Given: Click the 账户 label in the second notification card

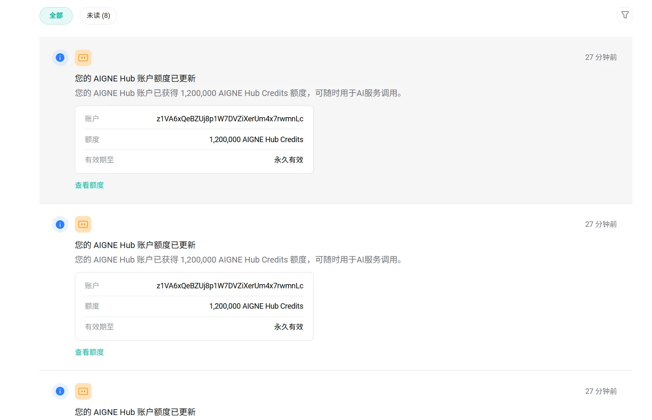Looking at the screenshot, I should coord(92,286).
